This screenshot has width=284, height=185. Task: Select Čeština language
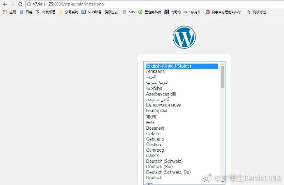182,145
